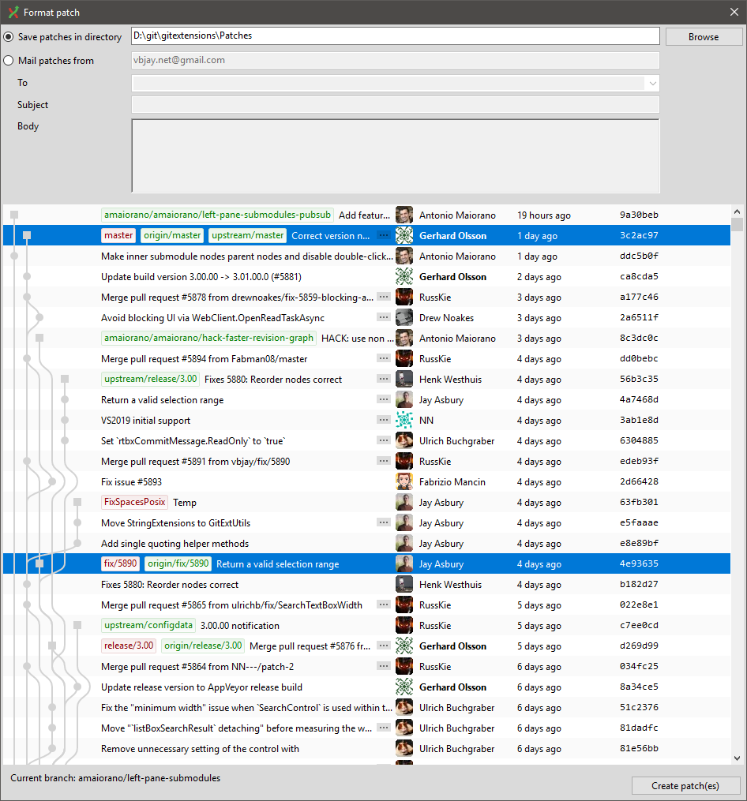Screen dimensions: 747x801
Task: Click RussKie avatar in 022e8e1 row
Action: click(404, 604)
